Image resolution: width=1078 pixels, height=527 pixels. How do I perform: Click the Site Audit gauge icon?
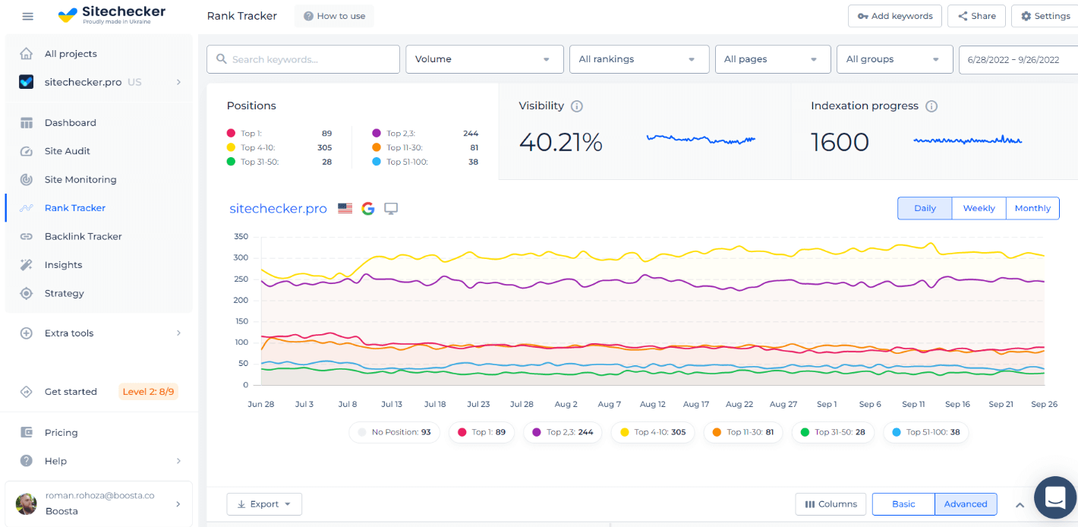27,151
